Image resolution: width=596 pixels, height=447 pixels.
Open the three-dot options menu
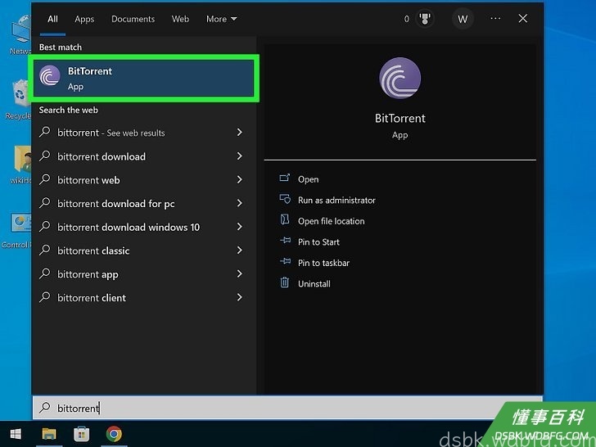click(495, 19)
